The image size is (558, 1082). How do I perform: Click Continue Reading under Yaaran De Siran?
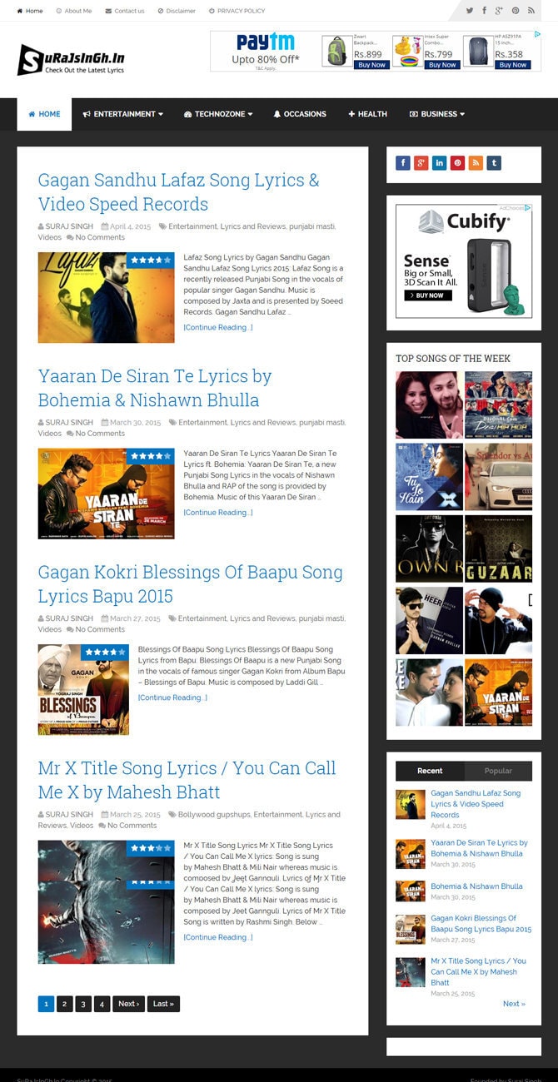(218, 513)
